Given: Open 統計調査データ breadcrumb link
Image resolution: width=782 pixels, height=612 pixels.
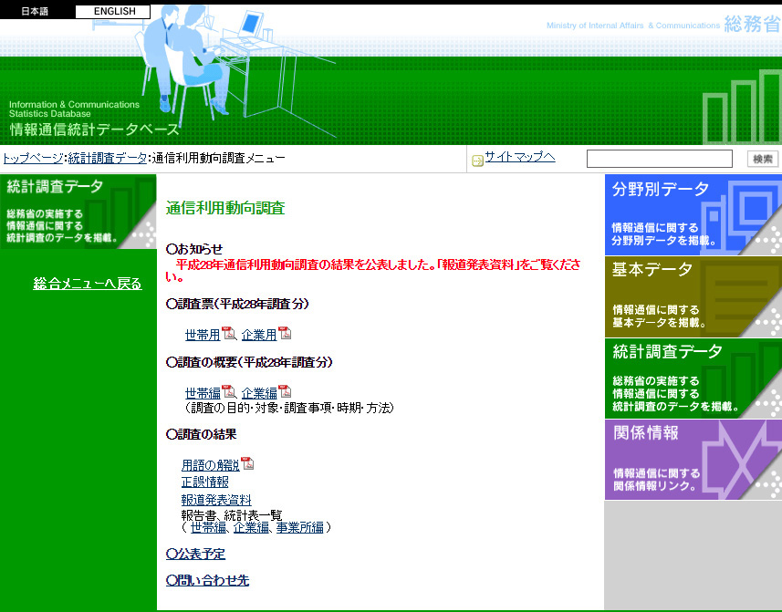Looking at the screenshot, I should pos(108,158).
